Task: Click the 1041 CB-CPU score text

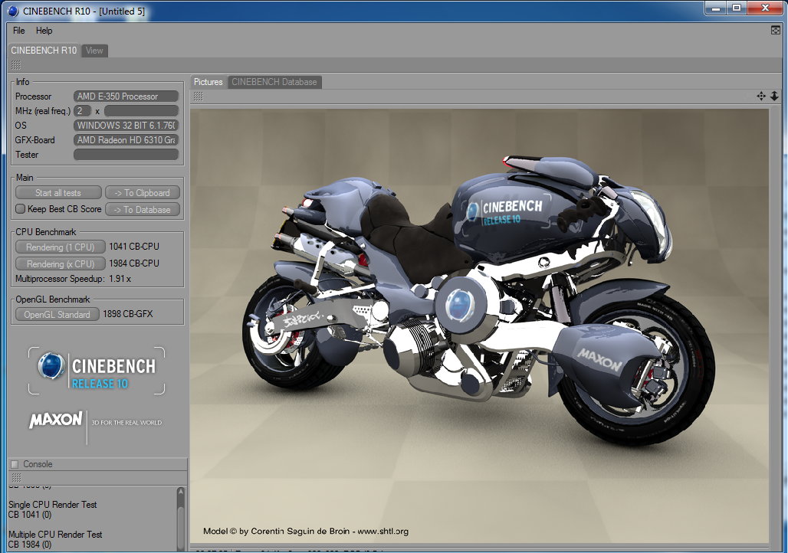Action: point(134,247)
